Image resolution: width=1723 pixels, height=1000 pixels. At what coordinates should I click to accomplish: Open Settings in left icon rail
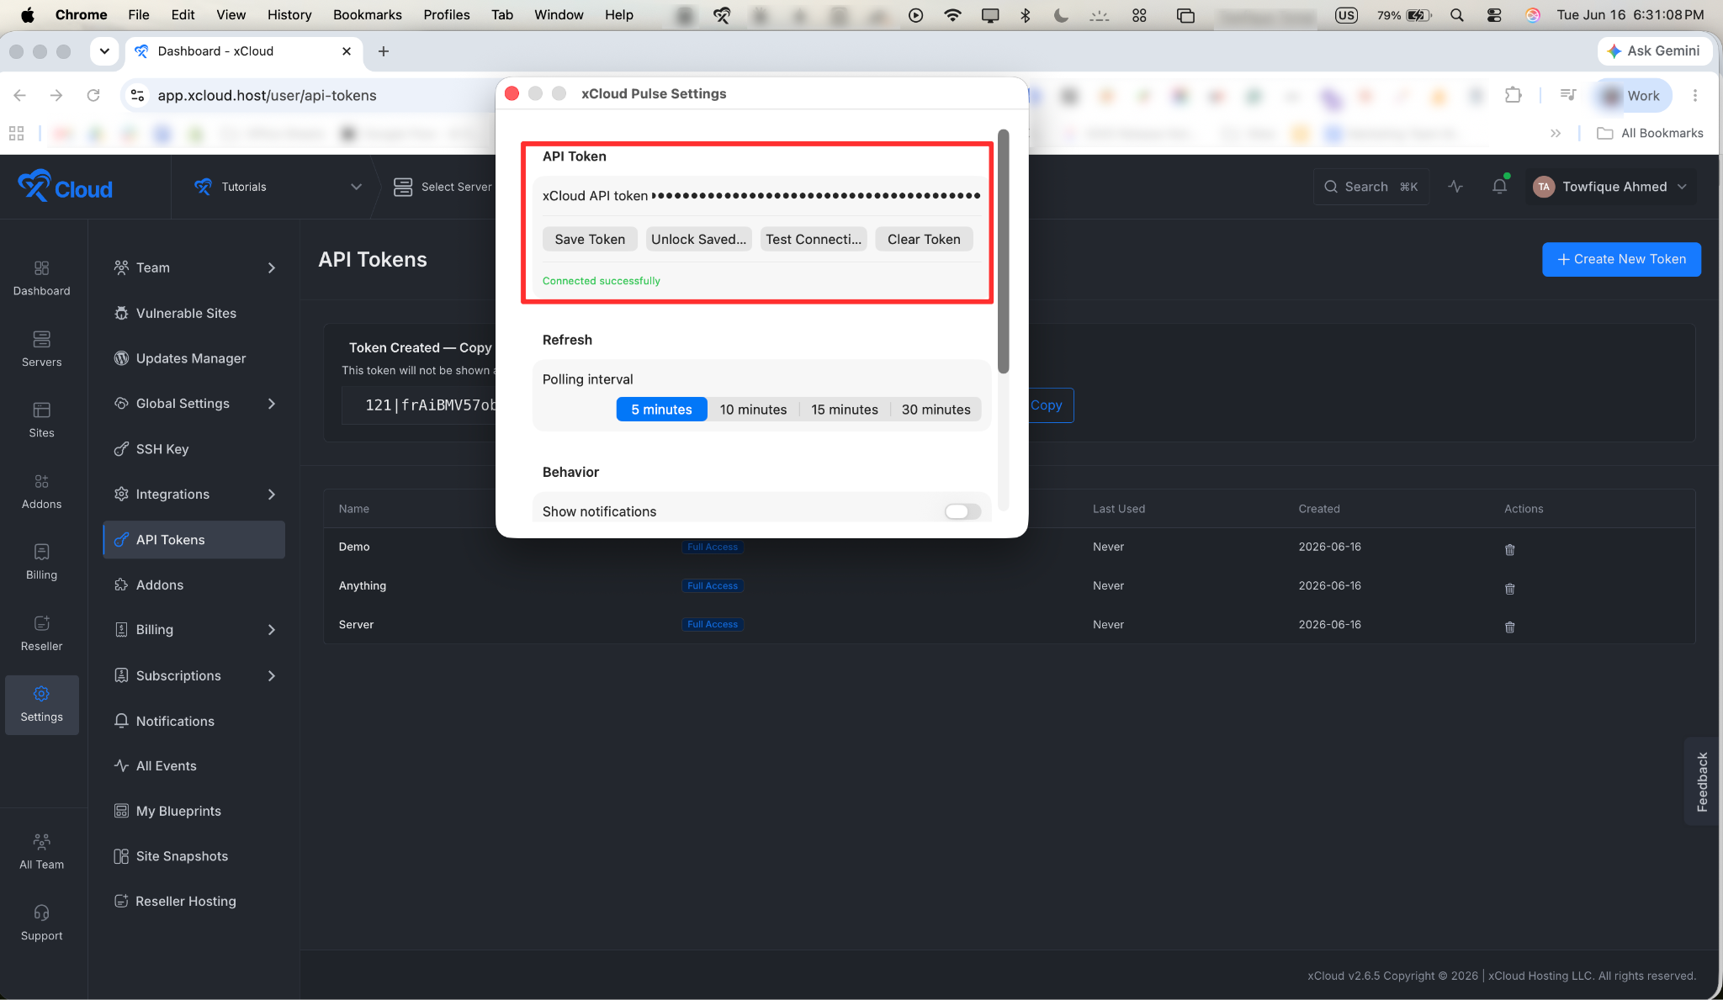tap(41, 705)
